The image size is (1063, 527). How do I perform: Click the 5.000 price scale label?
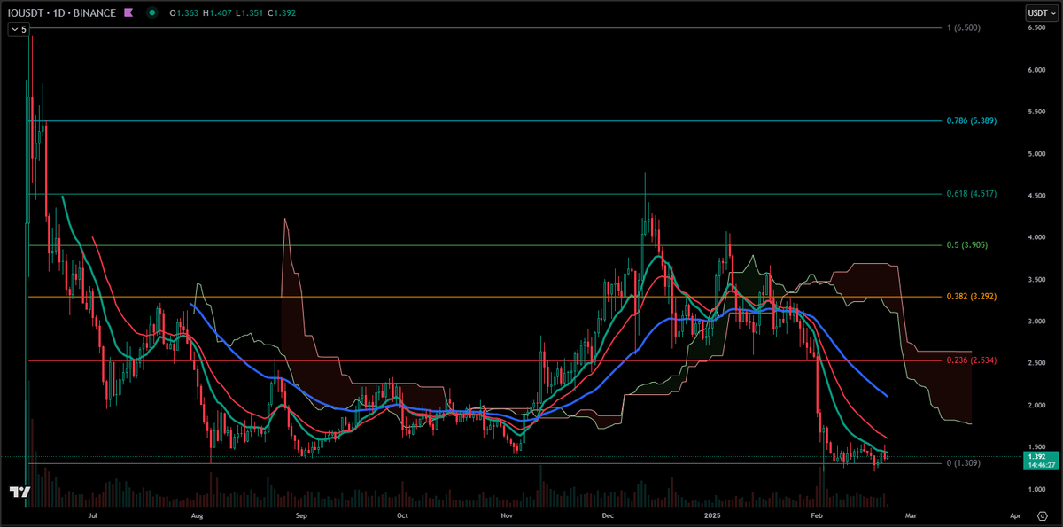click(1036, 153)
